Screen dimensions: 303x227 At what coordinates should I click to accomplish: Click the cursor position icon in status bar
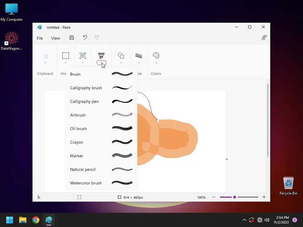[39, 197]
